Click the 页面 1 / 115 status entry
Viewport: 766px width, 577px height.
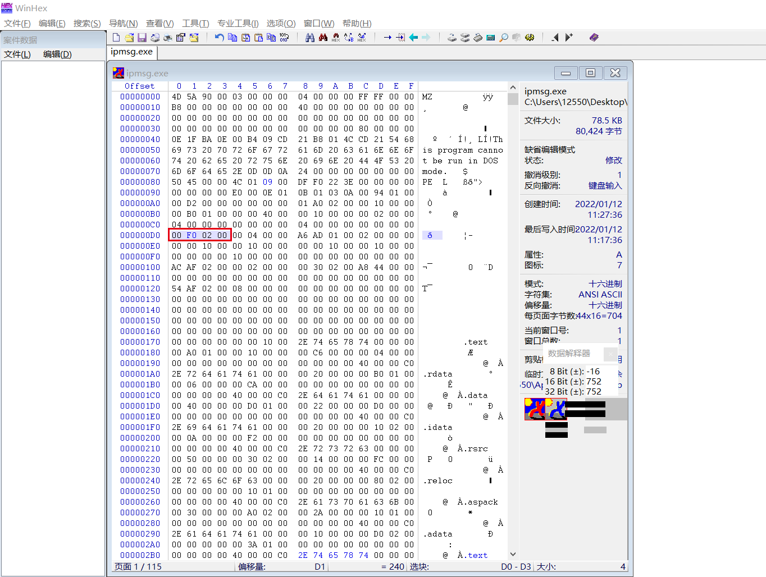[x=138, y=567]
